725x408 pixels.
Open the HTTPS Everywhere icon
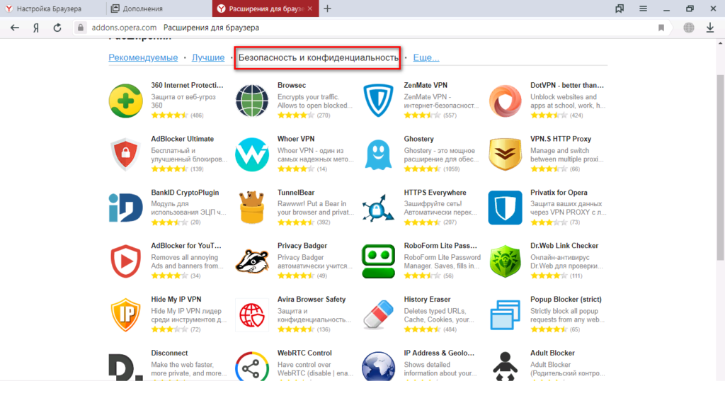tap(378, 208)
